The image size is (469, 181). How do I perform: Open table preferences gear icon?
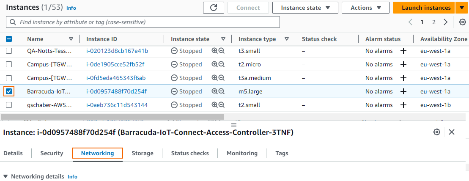pyautogui.click(x=463, y=22)
